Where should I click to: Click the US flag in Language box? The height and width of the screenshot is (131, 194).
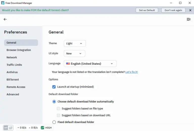(x=68, y=64)
